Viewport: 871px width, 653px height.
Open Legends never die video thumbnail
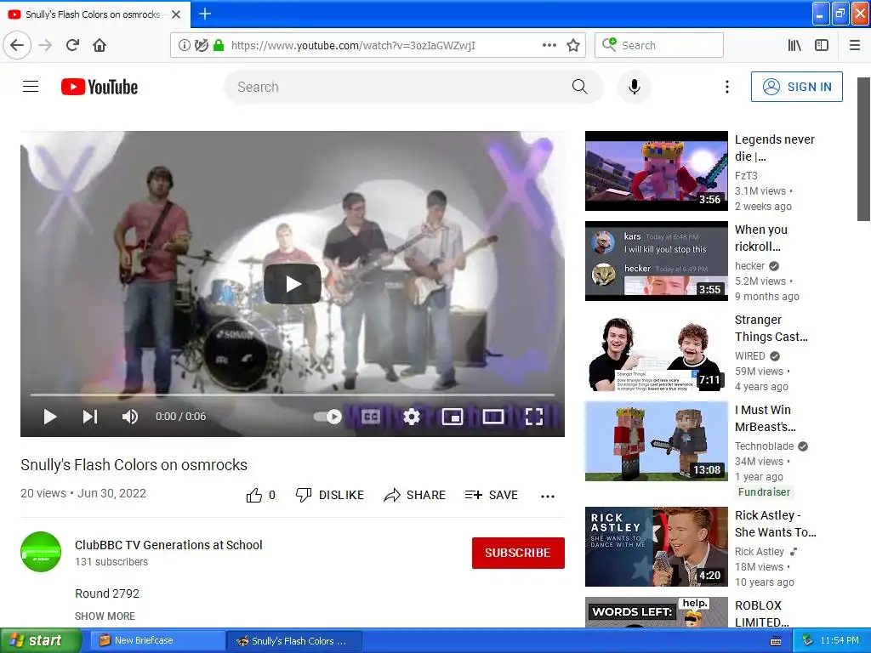tap(656, 171)
